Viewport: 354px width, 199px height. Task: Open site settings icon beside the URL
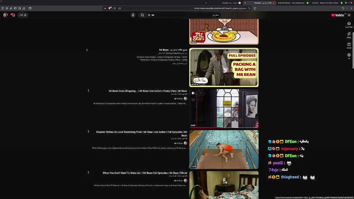tap(249, 8)
